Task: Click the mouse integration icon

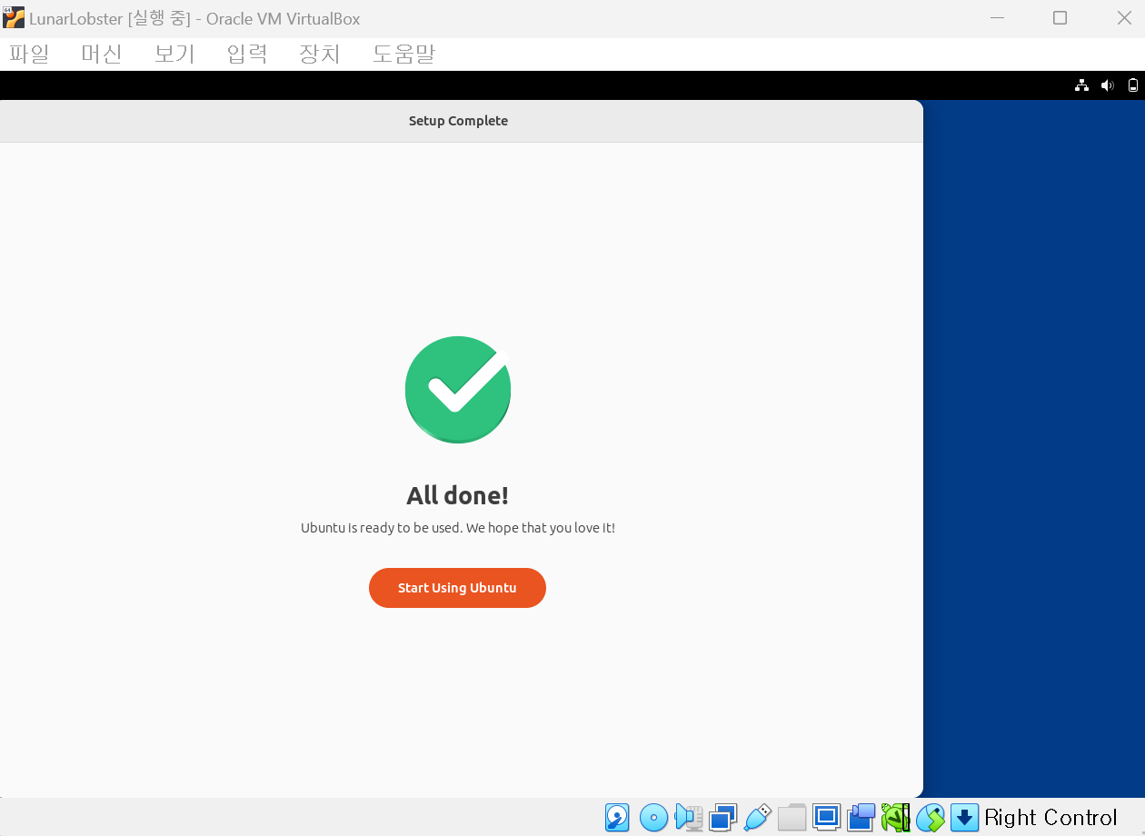Action: (x=930, y=817)
